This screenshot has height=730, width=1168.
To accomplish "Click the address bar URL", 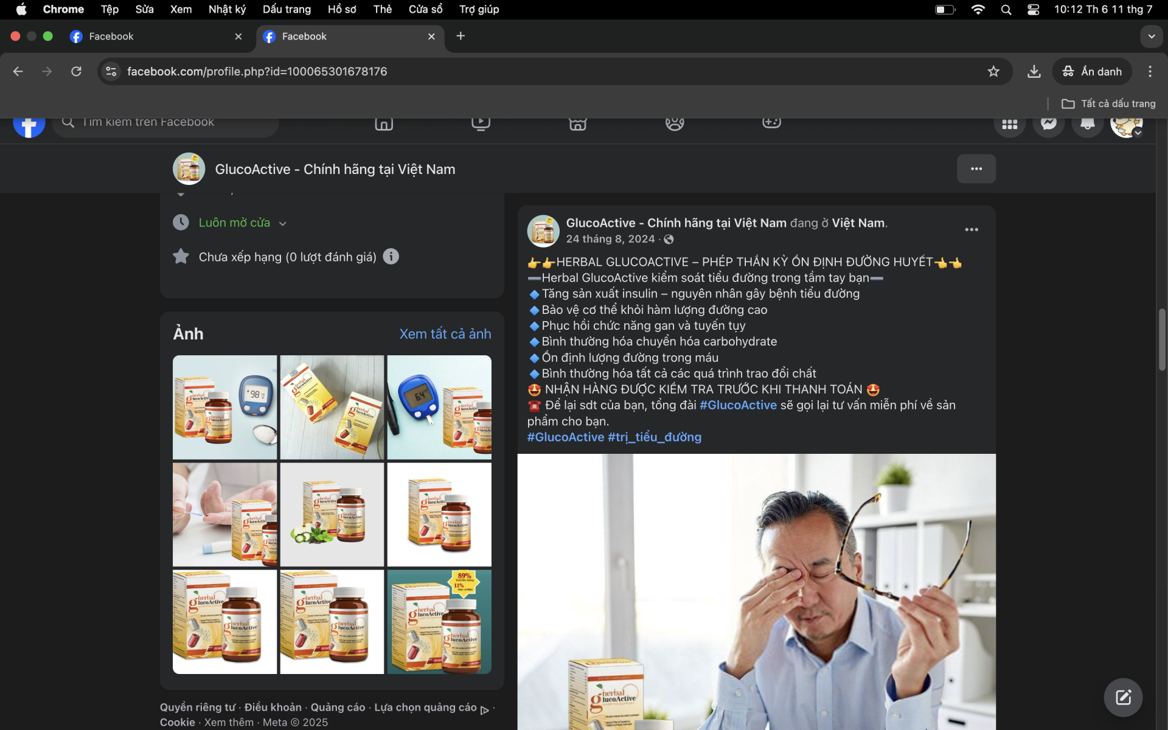I will (x=257, y=72).
